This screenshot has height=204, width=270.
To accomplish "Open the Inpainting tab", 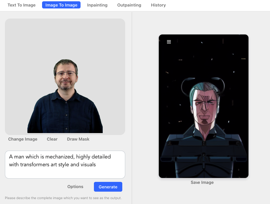I will [97, 5].
